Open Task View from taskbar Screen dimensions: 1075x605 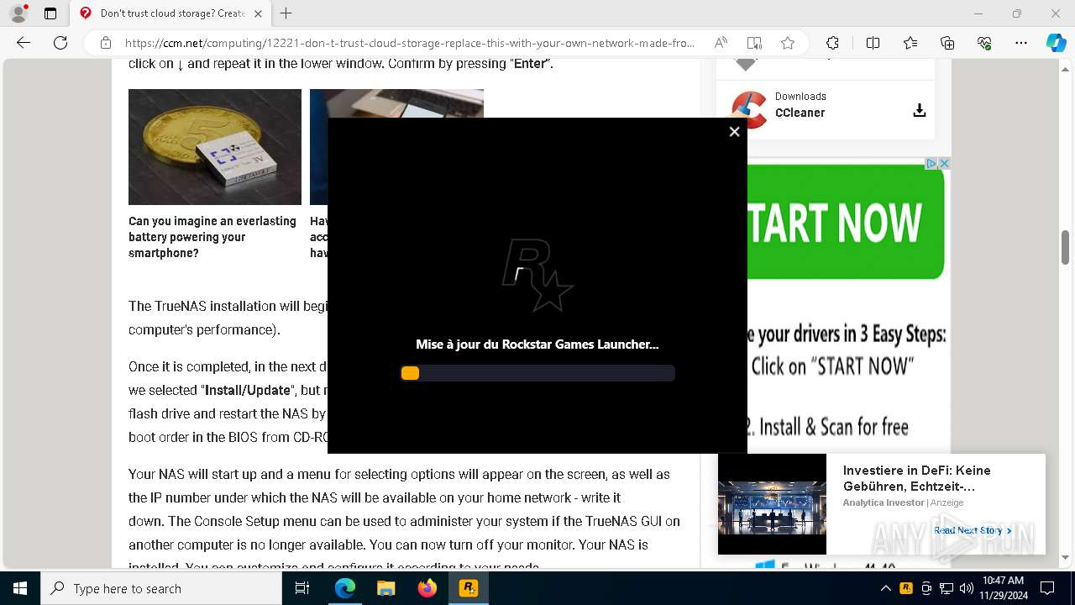click(303, 588)
